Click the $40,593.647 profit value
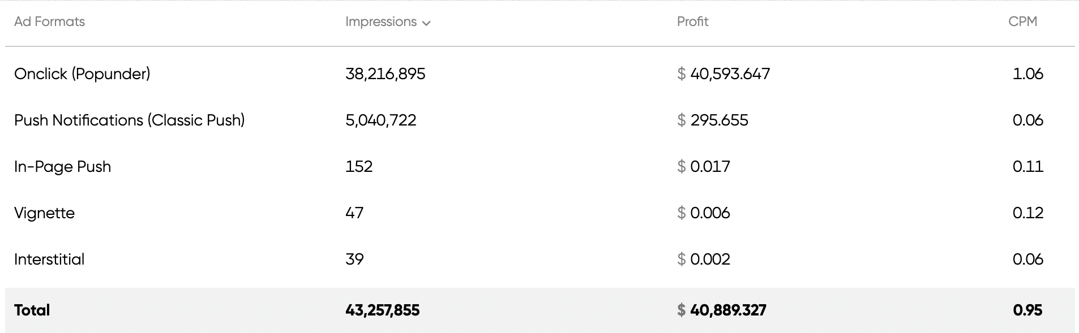The image size is (1079, 333). pyautogui.click(x=723, y=73)
